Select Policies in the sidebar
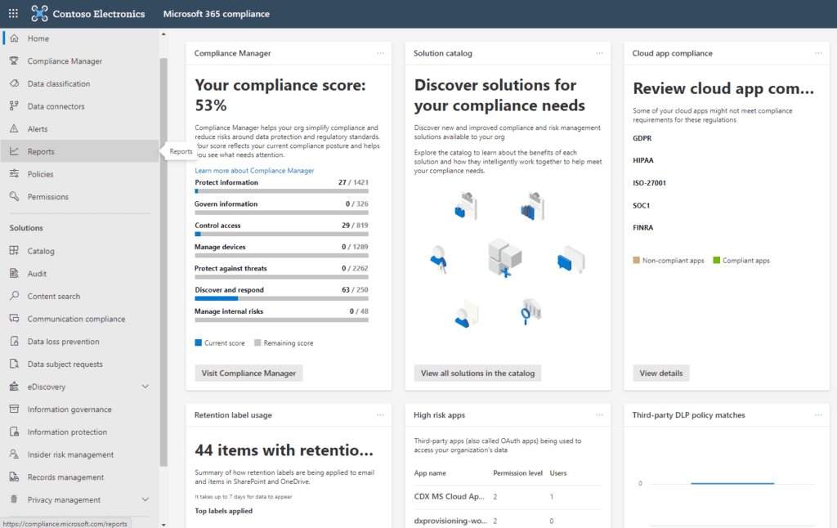Viewport: 837px width, 528px height. pyautogui.click(x=79, y=174)
